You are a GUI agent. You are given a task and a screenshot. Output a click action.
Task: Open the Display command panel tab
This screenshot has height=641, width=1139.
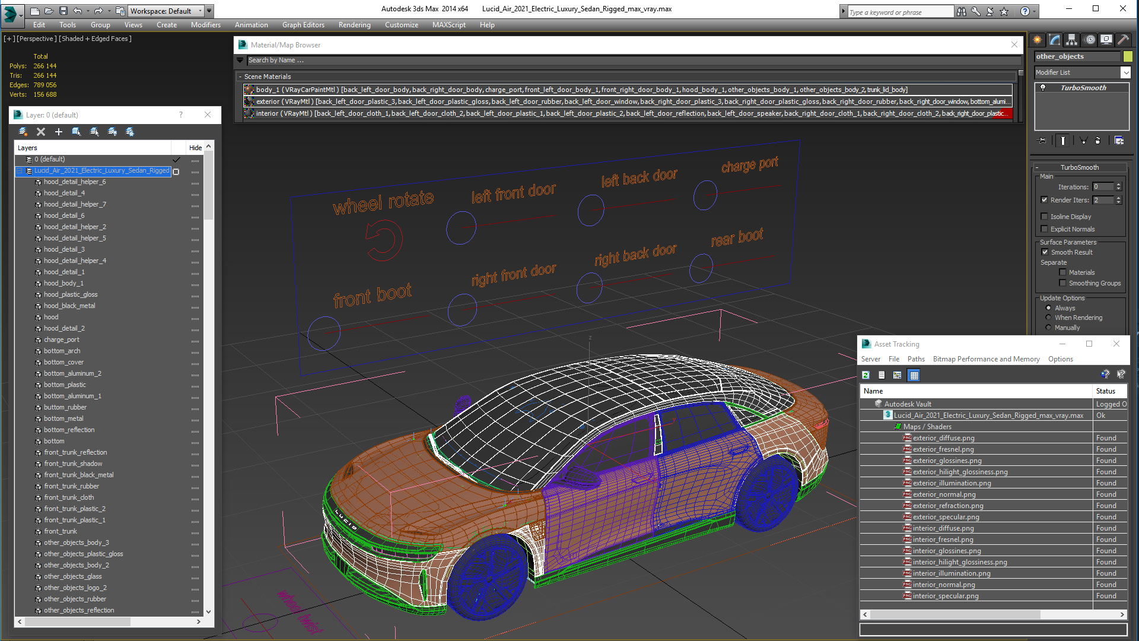1106,40
